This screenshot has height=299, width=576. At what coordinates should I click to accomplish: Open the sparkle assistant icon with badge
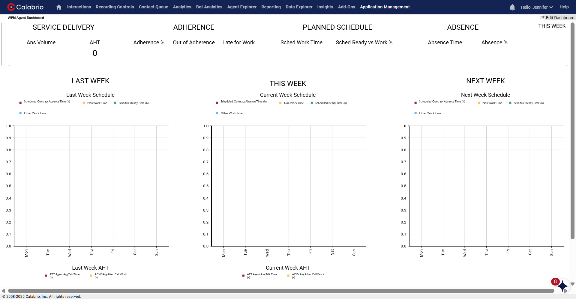562,286
